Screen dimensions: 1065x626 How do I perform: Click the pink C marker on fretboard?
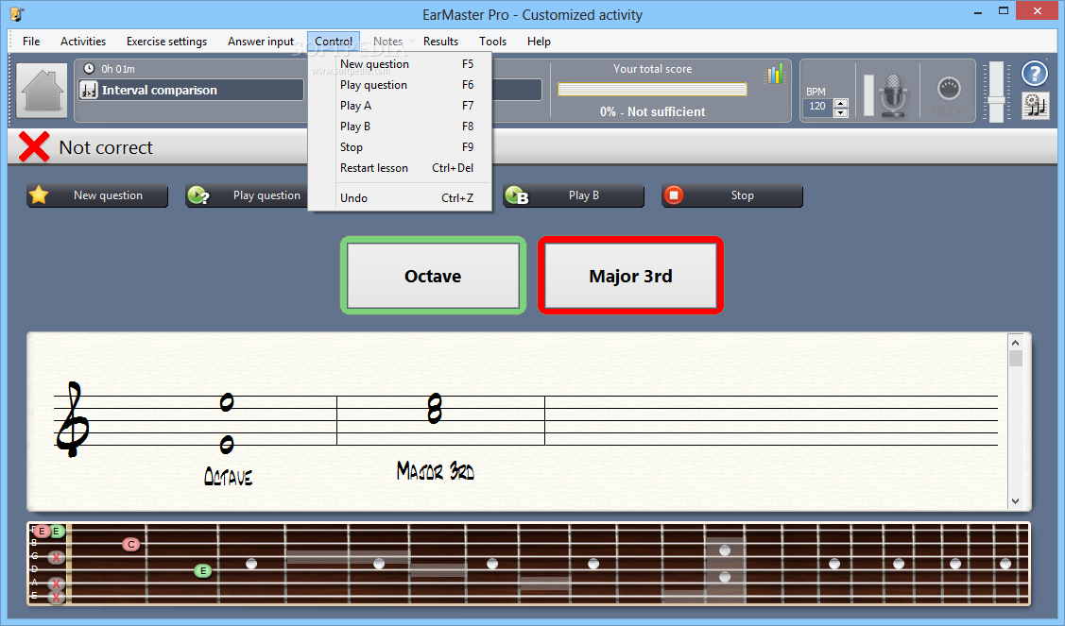point(131,544)
